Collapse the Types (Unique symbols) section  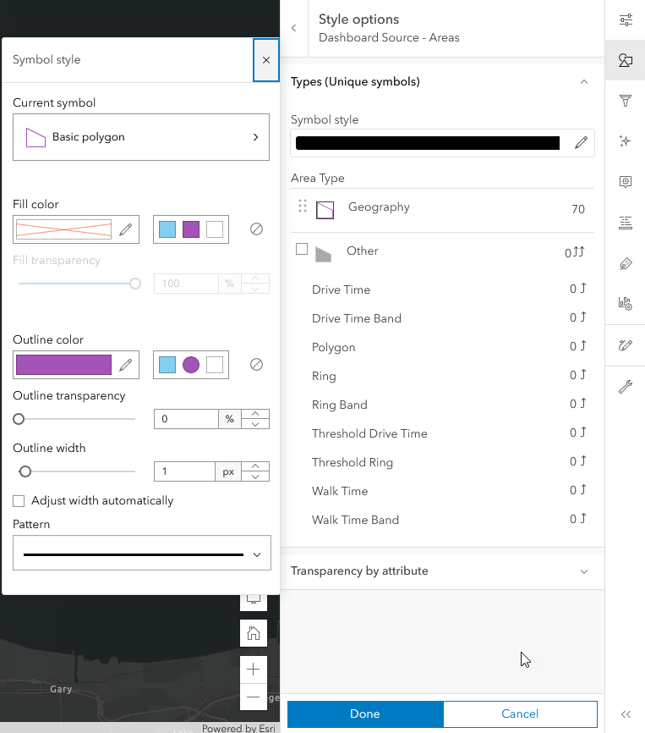583,82
